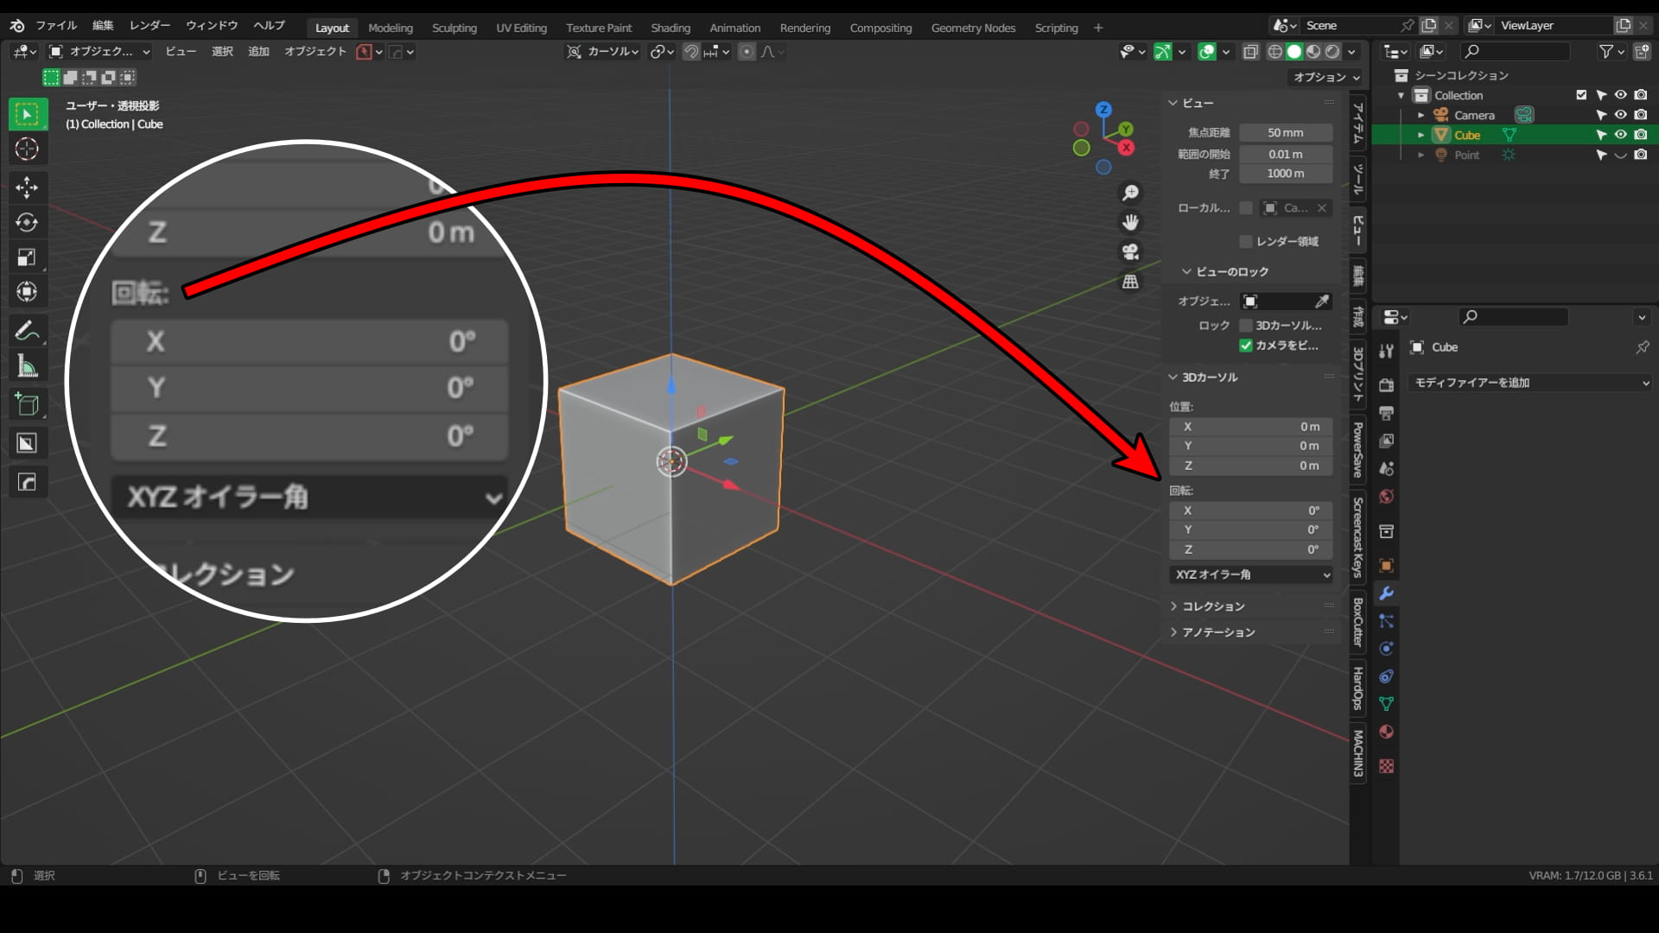Activate the Annotate tool

(x=28, y=330)
